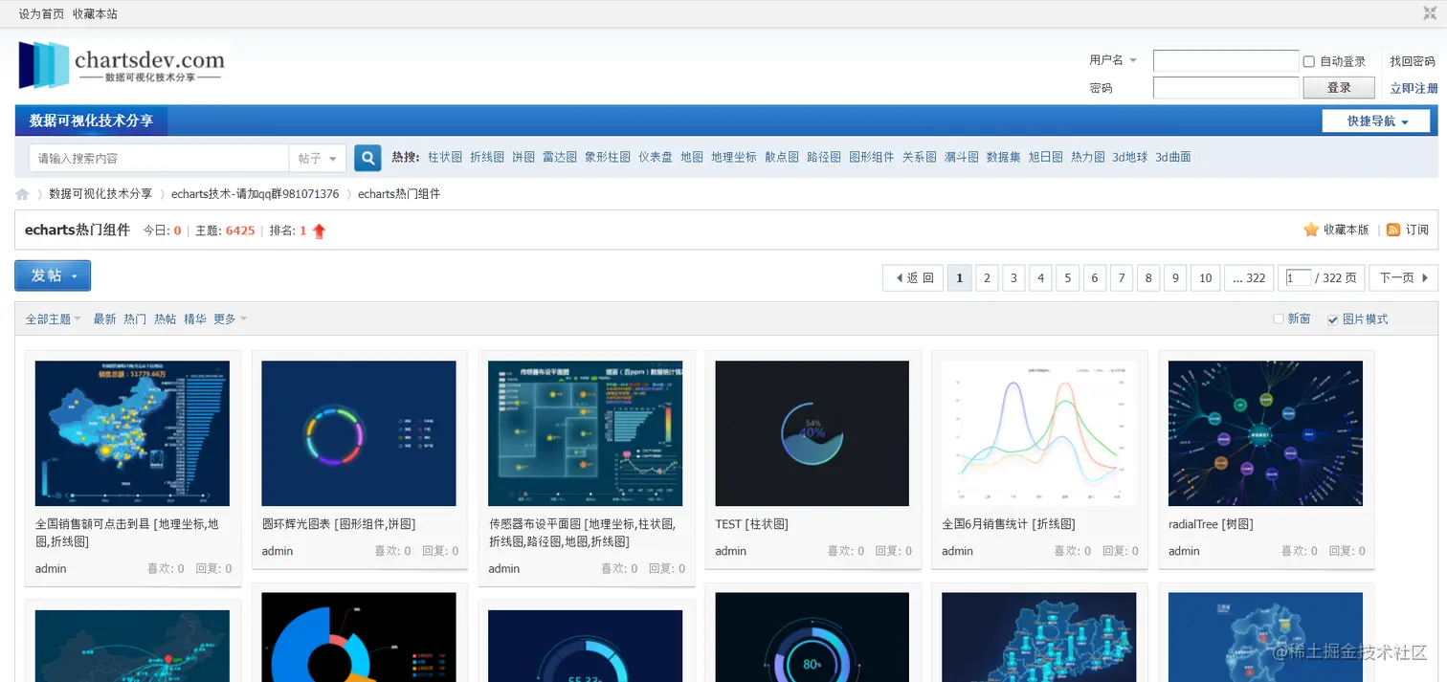
Task: Select the 最新 filter tab
Action: coord(104,319)
